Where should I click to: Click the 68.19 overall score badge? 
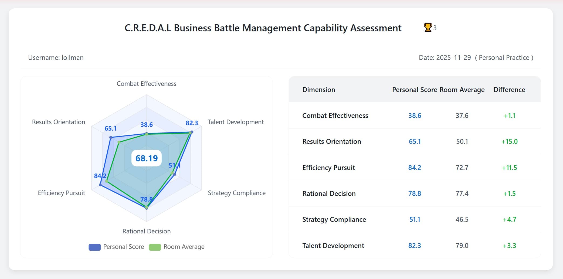click(x=147, y=158)
